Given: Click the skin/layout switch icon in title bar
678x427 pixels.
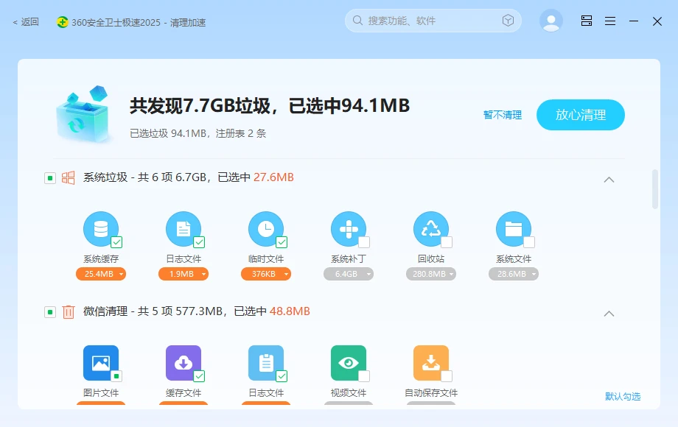Looking at the screenshot, I should pos(587,21).
